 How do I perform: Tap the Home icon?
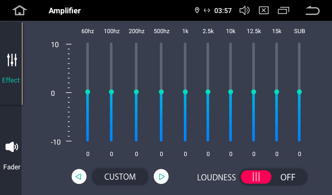[19, 11]
